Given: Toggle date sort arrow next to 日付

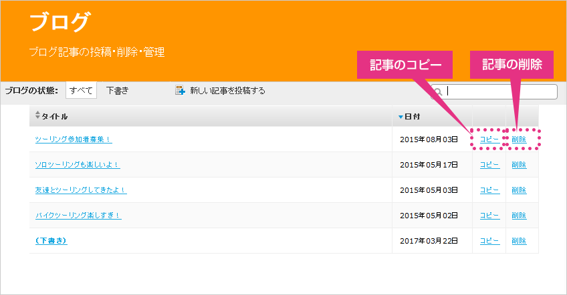Looking at the screenshot, I should [x=401, y=117].
